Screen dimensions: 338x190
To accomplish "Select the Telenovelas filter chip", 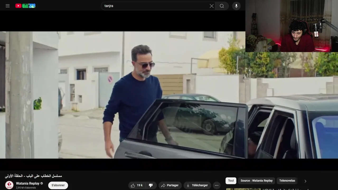I will click(287, 180).
